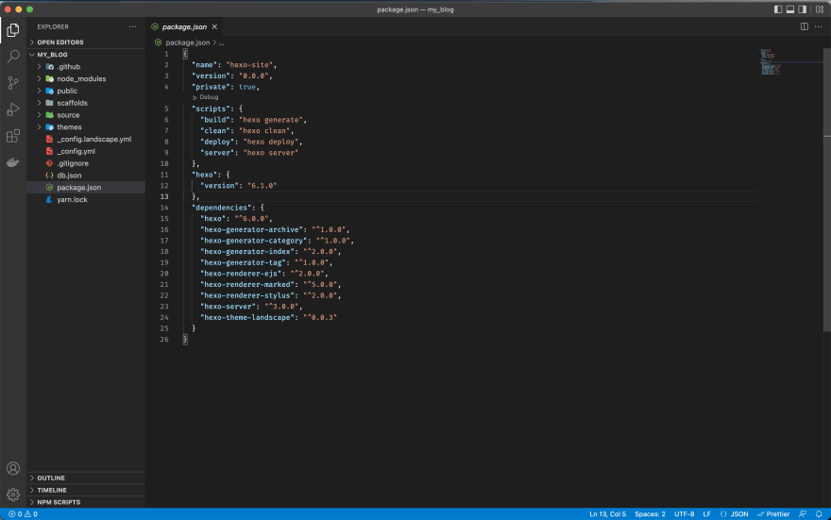831x520 pixels.
Task: Open the Search view icon
Action: 12,56
